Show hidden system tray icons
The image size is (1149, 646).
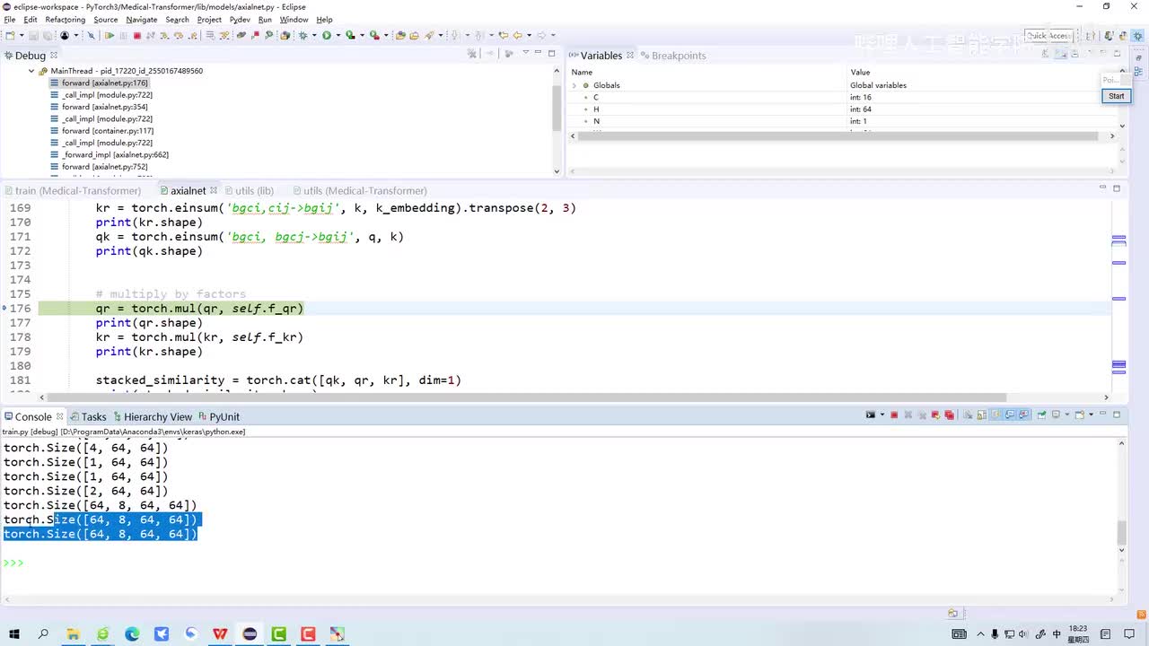click(980, 634)
